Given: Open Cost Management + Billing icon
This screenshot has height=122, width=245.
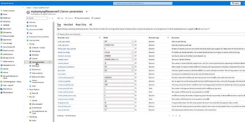Looking at the screenshot, I should [x=2, y=81].
